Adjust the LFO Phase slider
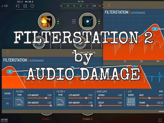The width and height of the screenshot is (164, 123). pyautogui.click(x=151, y=106)
